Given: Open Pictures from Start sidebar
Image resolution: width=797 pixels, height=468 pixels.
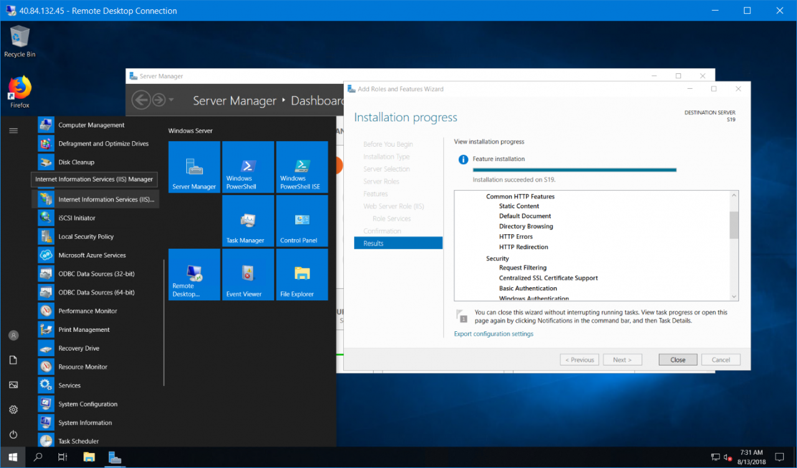Looking at the screenshot, I should (x=14, y=385).
